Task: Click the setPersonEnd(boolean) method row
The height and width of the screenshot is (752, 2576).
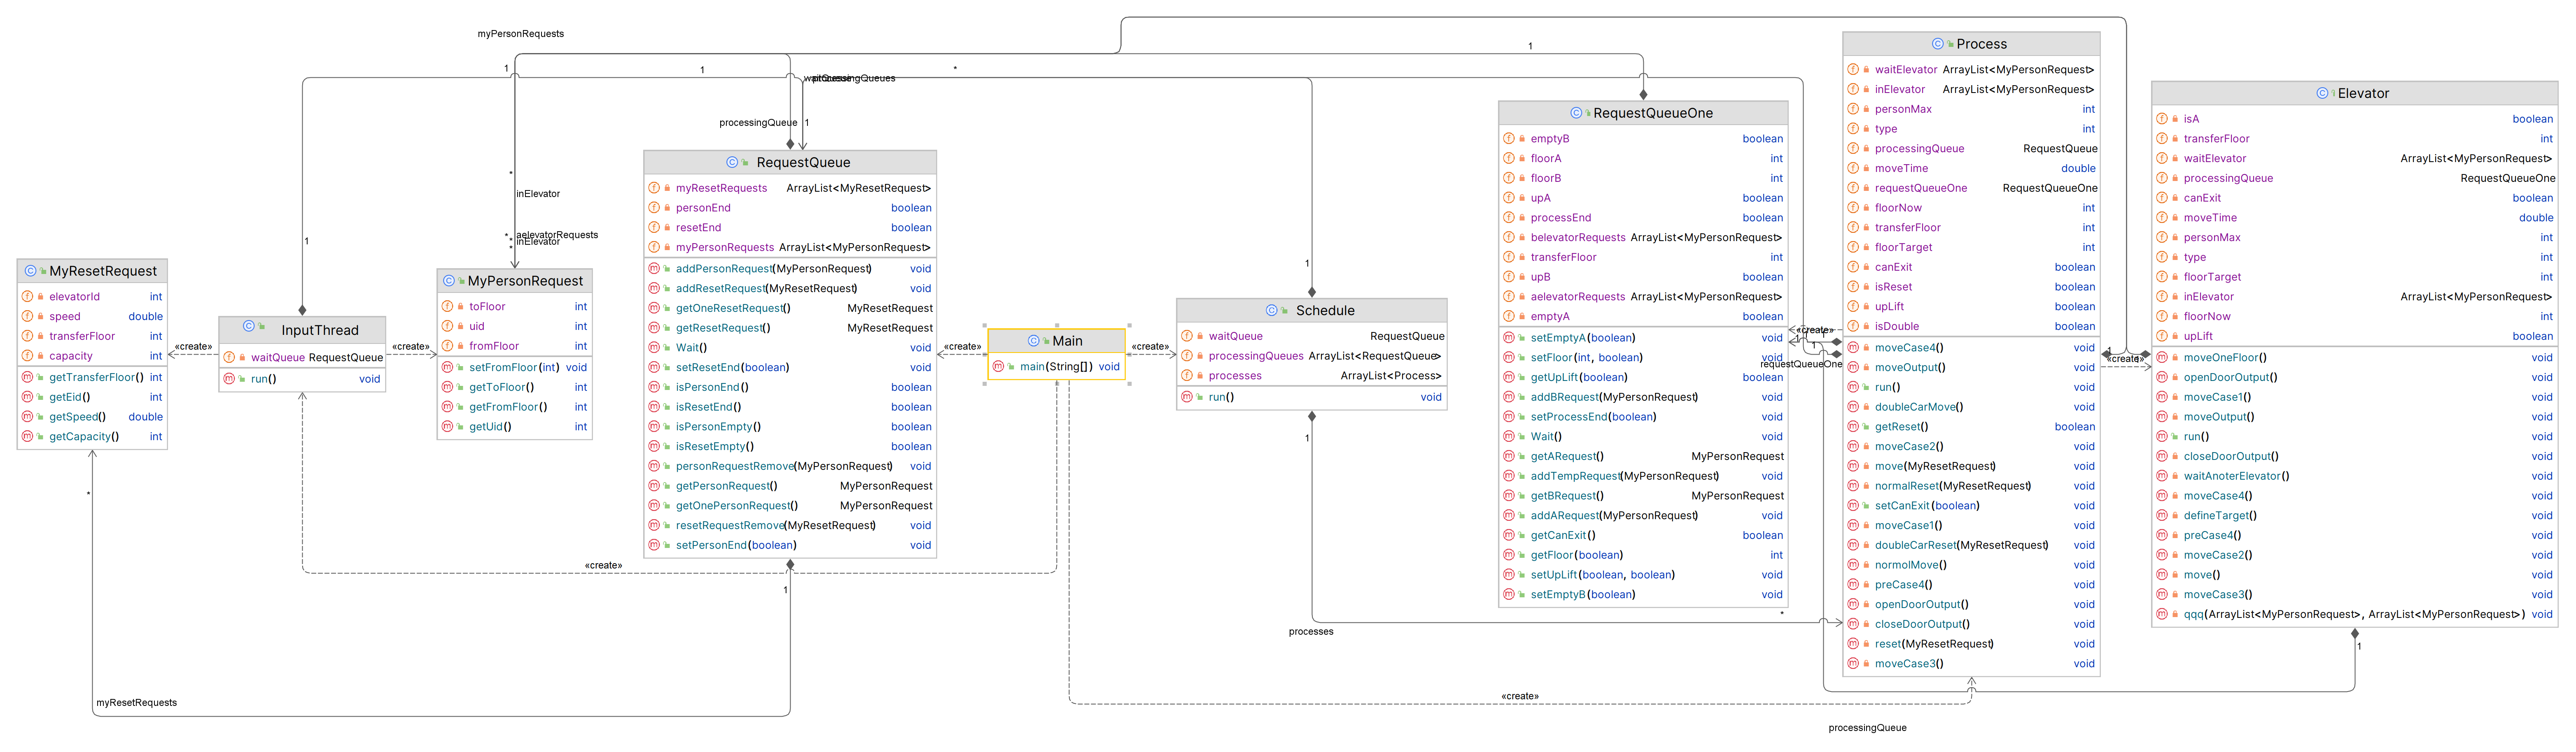Action: 790,545
